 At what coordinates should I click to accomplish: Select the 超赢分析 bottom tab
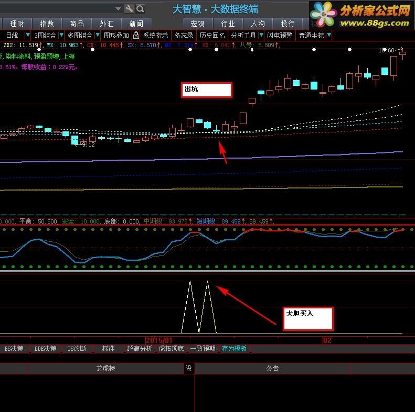140,349
